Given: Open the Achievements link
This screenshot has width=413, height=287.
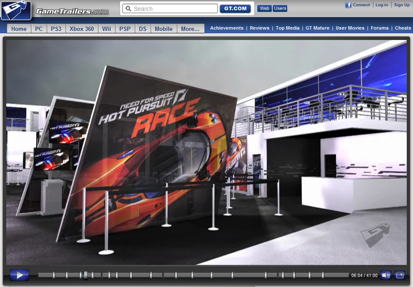Looking at the screenshot, I should (x=227, y=28).
